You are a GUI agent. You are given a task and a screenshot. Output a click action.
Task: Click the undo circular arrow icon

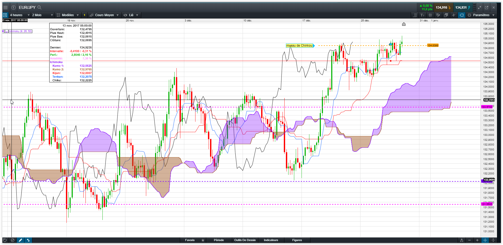5,240
